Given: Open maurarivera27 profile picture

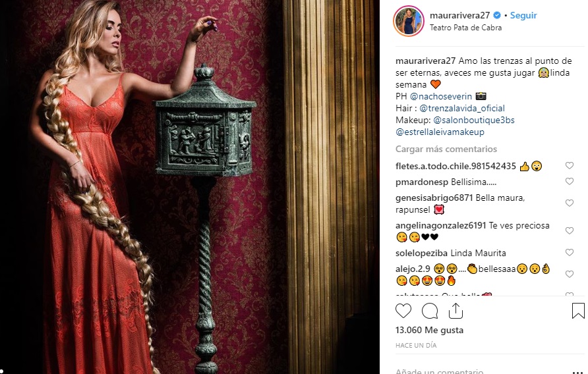Looking at the screenshot, I should click(409, 21).
